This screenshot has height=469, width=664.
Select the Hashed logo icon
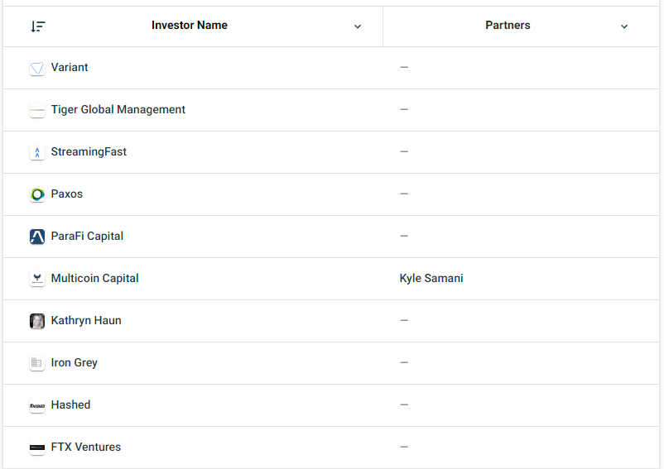click(37, 405)
